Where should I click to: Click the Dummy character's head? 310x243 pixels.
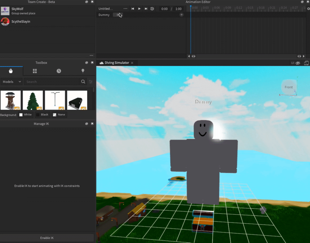click(x=203, y=130)
